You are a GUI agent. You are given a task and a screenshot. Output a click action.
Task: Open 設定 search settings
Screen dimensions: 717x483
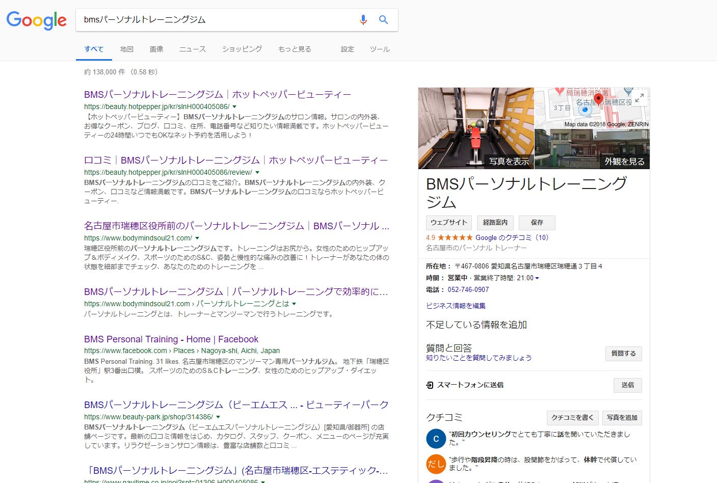[348, 49]
